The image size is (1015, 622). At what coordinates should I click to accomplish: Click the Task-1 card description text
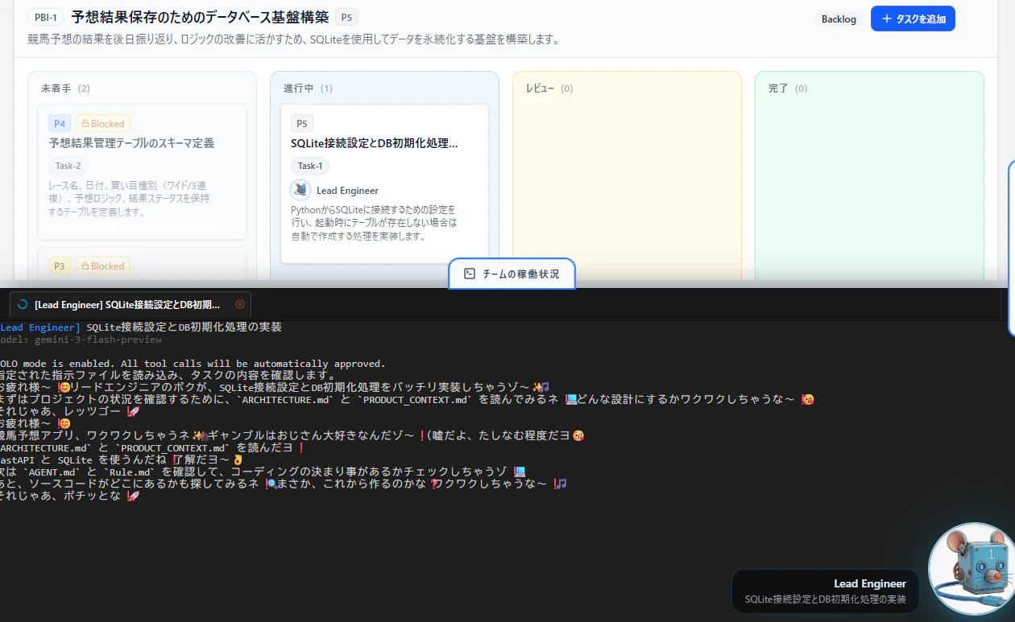point(374,223)
